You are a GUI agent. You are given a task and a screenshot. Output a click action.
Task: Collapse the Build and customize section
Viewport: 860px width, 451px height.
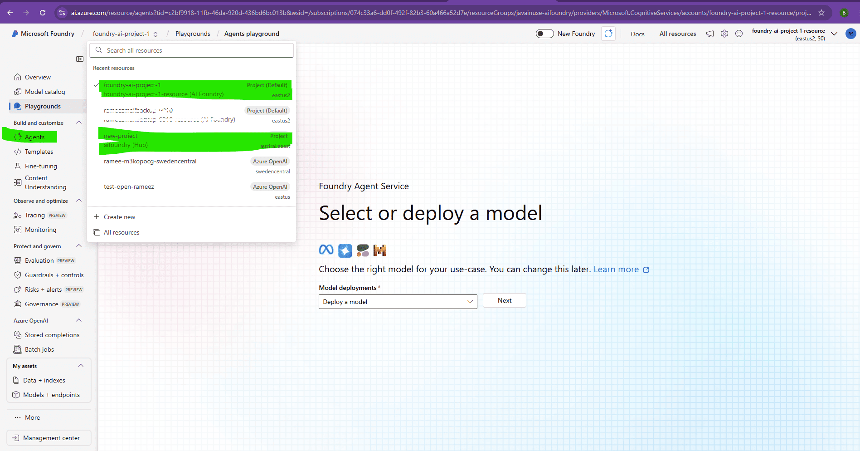click(79, 123)
